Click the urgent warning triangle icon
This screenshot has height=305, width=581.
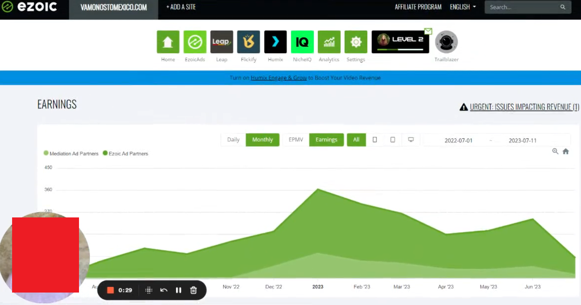pos(463,107)
